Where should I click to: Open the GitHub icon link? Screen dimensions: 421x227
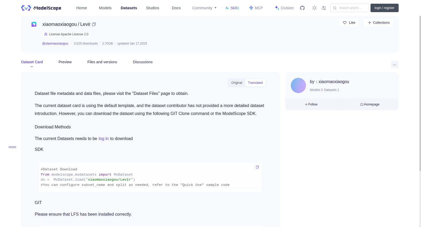click(302, 8)
